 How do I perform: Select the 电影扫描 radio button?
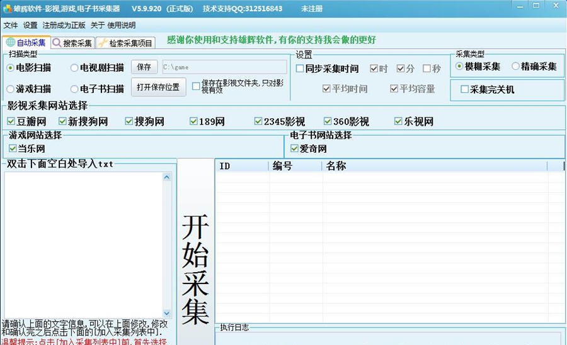(29, 67)
